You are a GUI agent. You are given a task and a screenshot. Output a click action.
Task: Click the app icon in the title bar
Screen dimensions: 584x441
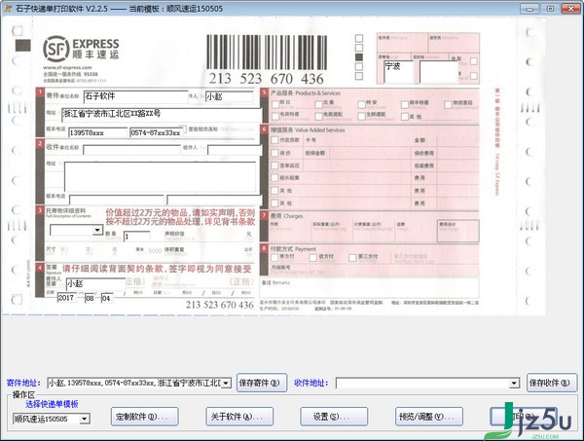[x=8, y=8]
